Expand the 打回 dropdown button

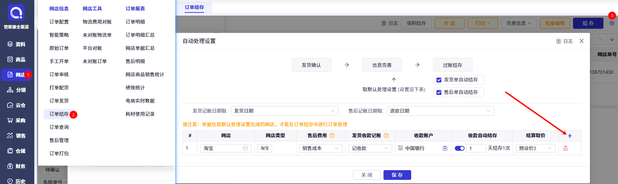coord(483,23)
